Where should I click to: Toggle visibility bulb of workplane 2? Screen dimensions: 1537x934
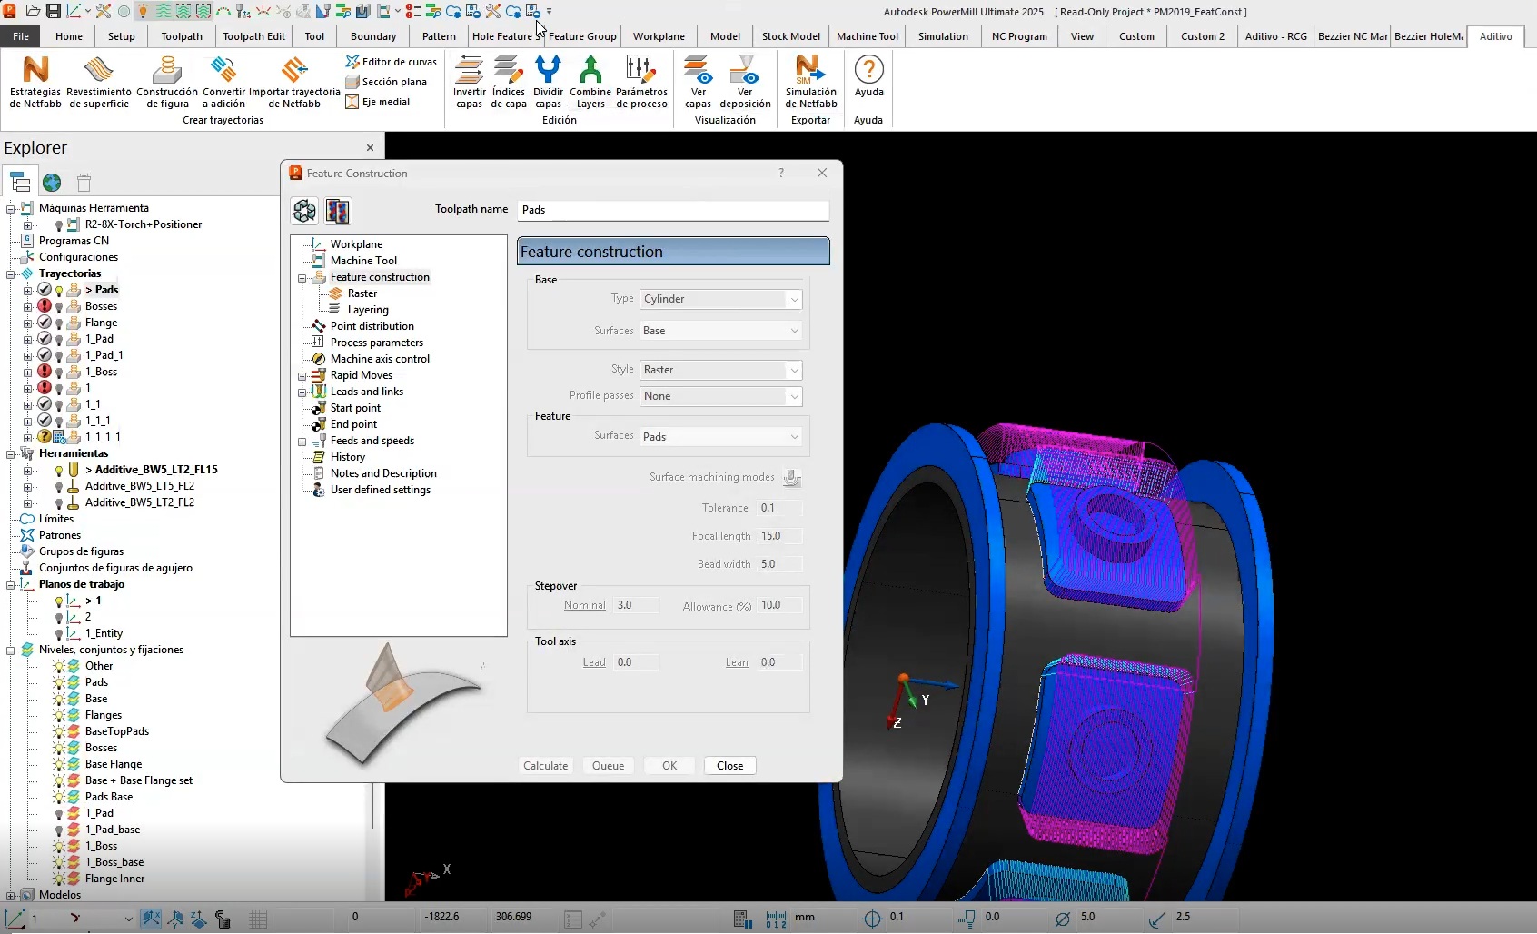(59, 618)
